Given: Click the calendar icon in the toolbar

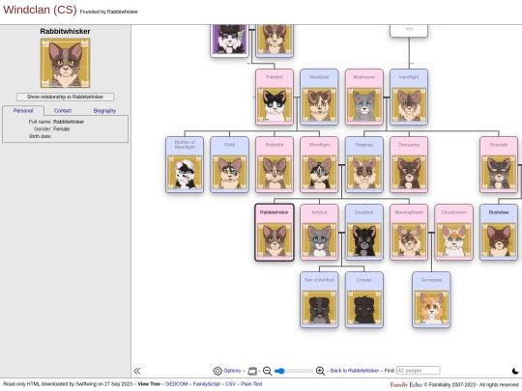Looking at the screenshot, I should [x=252, y=371].
